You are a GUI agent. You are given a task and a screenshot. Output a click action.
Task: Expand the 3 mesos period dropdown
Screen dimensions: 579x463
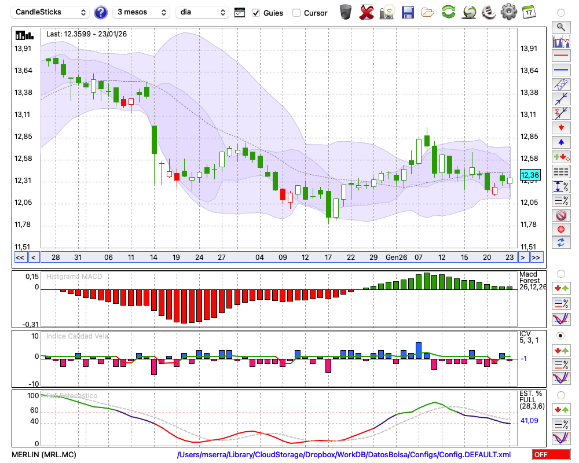click(x=142, y=12)
